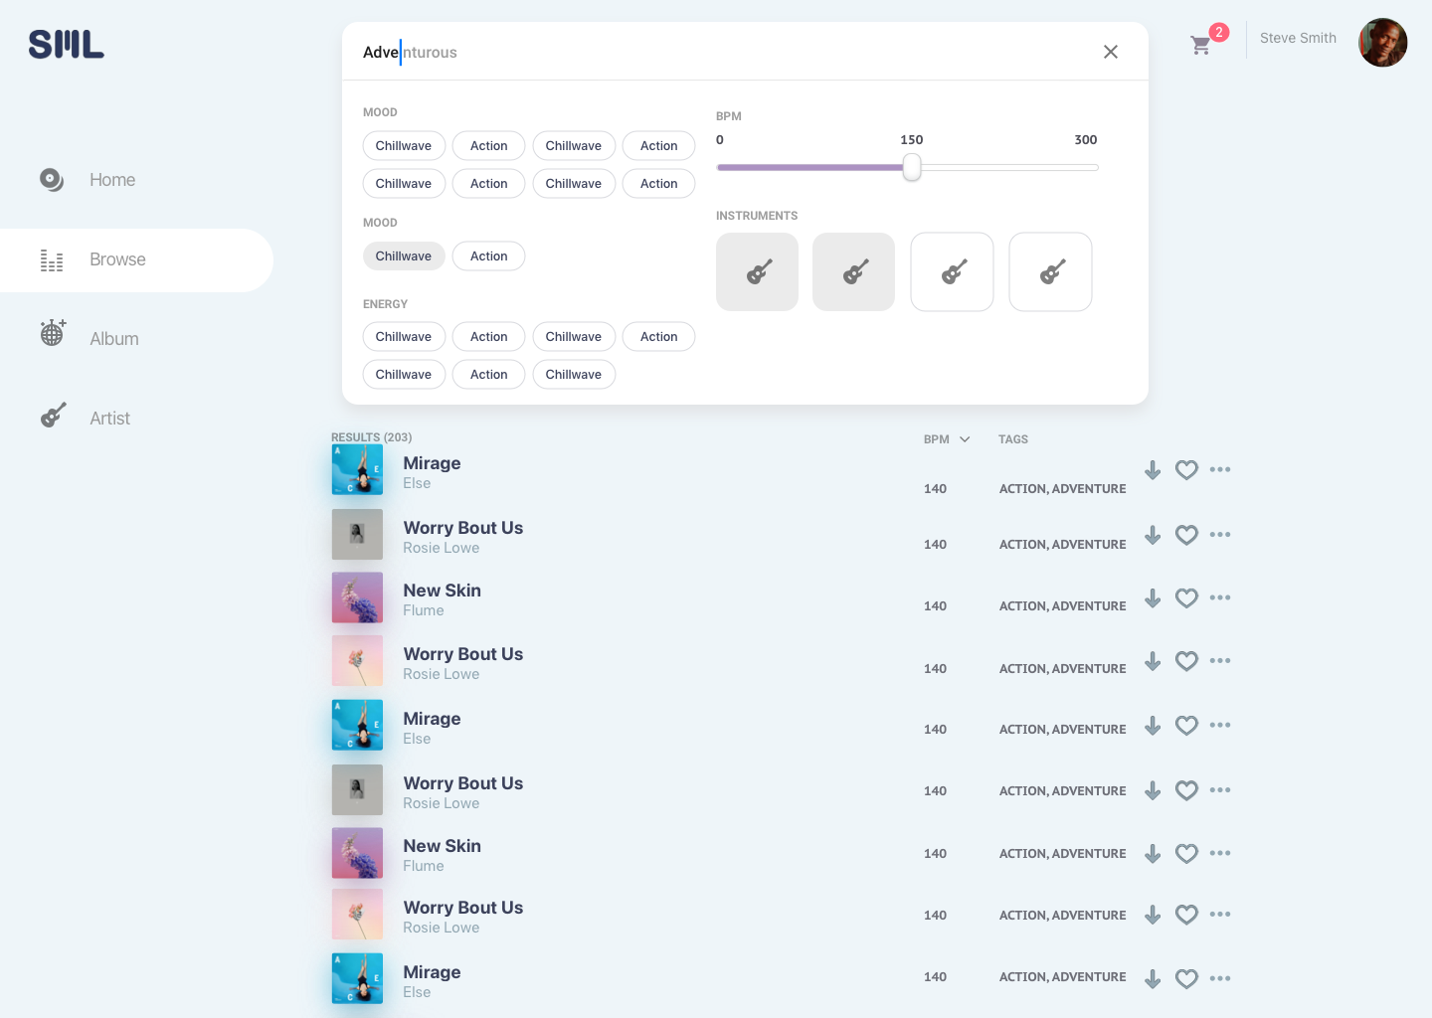
Task: Click the heart on the first New Skin track
Action: [x=1186, y=597]
